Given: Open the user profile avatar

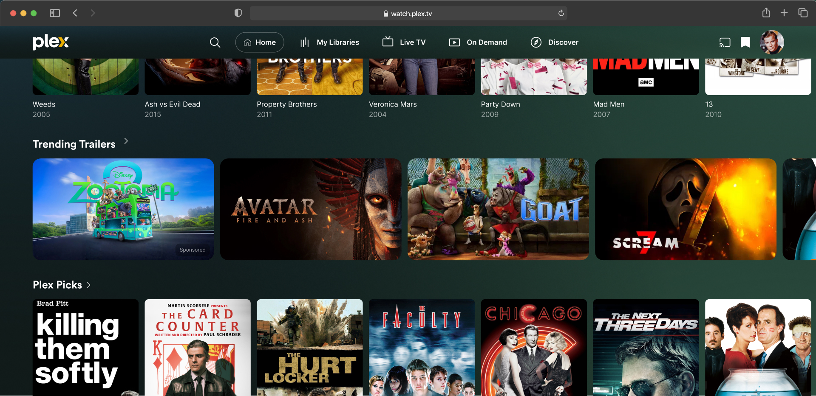Looking at the screenshot, I should (772, 42).
